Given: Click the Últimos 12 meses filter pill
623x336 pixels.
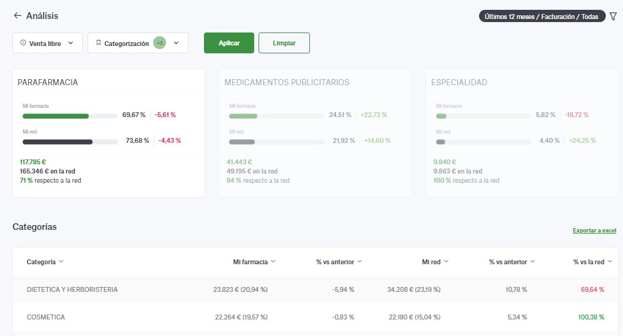Looking at the screenshot, I should pyautogui.click(x=542, y=17).
